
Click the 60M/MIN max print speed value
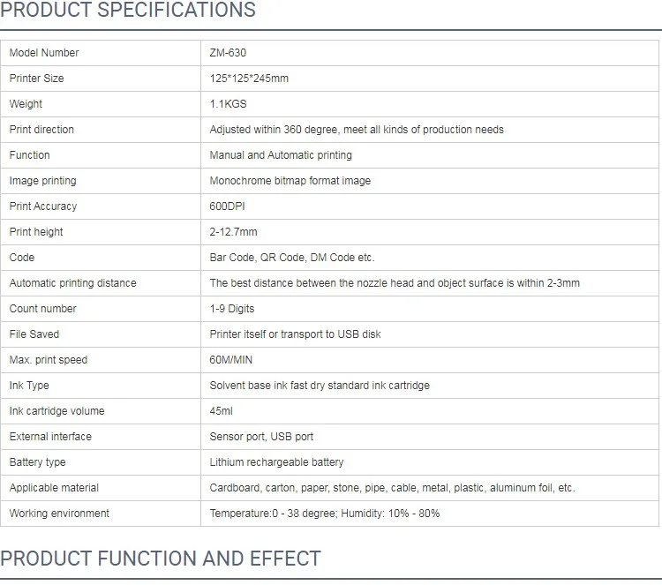pyautogui.click(x=232, y=360)
